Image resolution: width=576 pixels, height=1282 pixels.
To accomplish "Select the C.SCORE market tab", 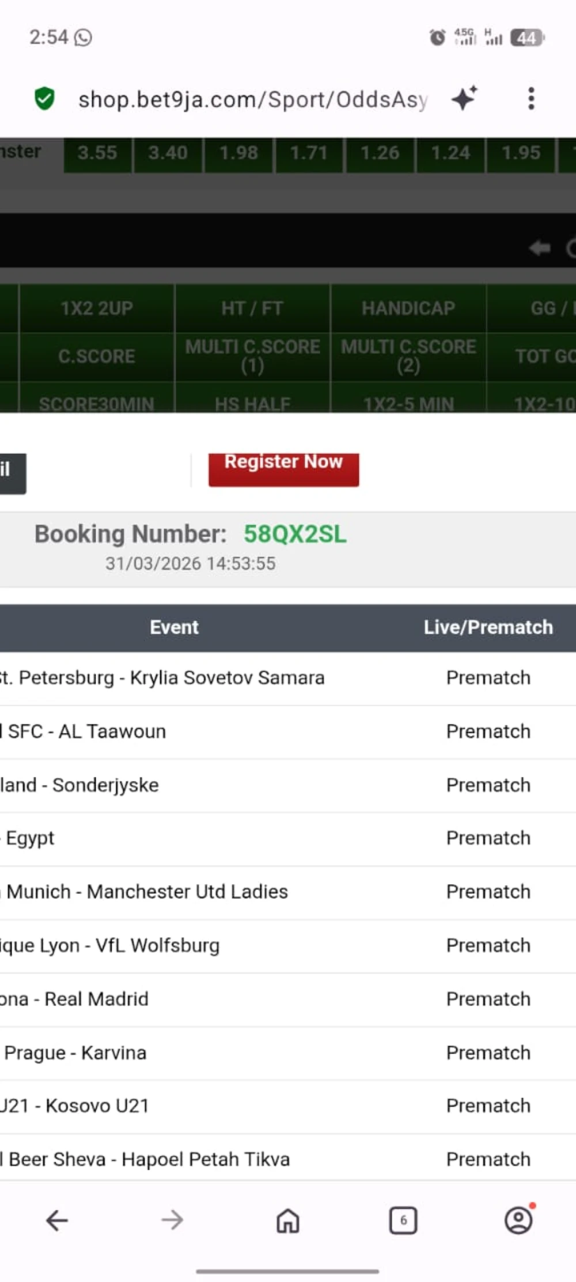I will click(97, 356).
